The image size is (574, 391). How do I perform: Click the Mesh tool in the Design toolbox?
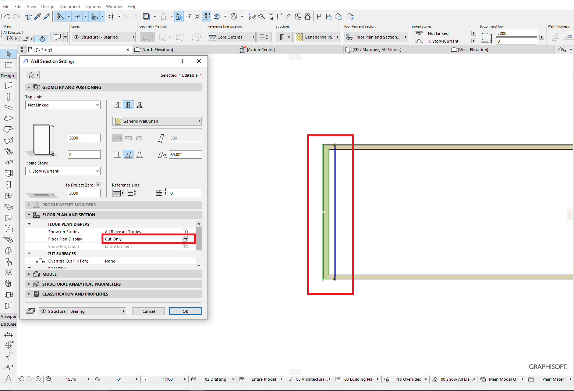(8, 239)
